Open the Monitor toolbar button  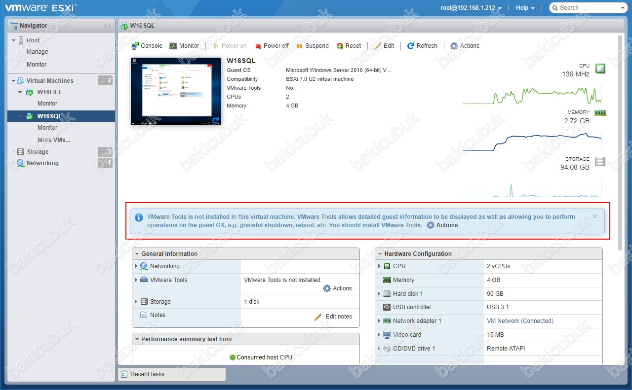(184, 46)
